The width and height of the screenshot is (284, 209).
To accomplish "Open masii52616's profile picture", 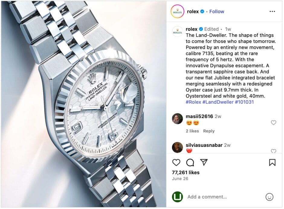I will (x=177, y=119).
